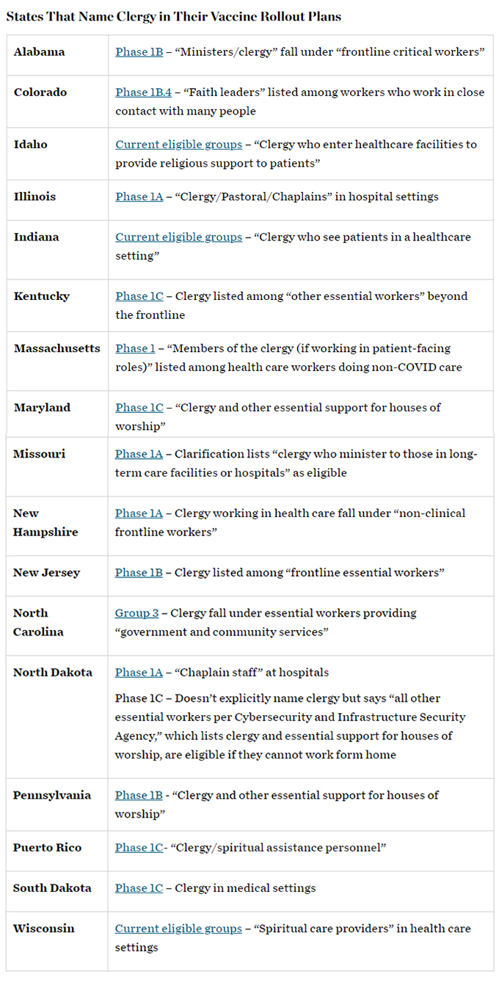Viewport: 499px width, 985px height.
Task: Open New Jersey's Phase 1B link
Action: point(139,573)
